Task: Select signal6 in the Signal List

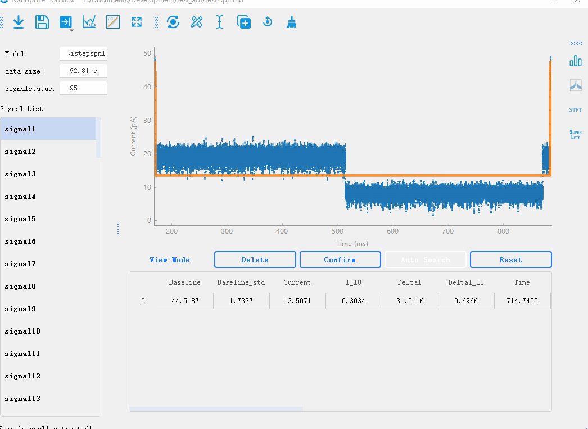Action: pos(48,241)
